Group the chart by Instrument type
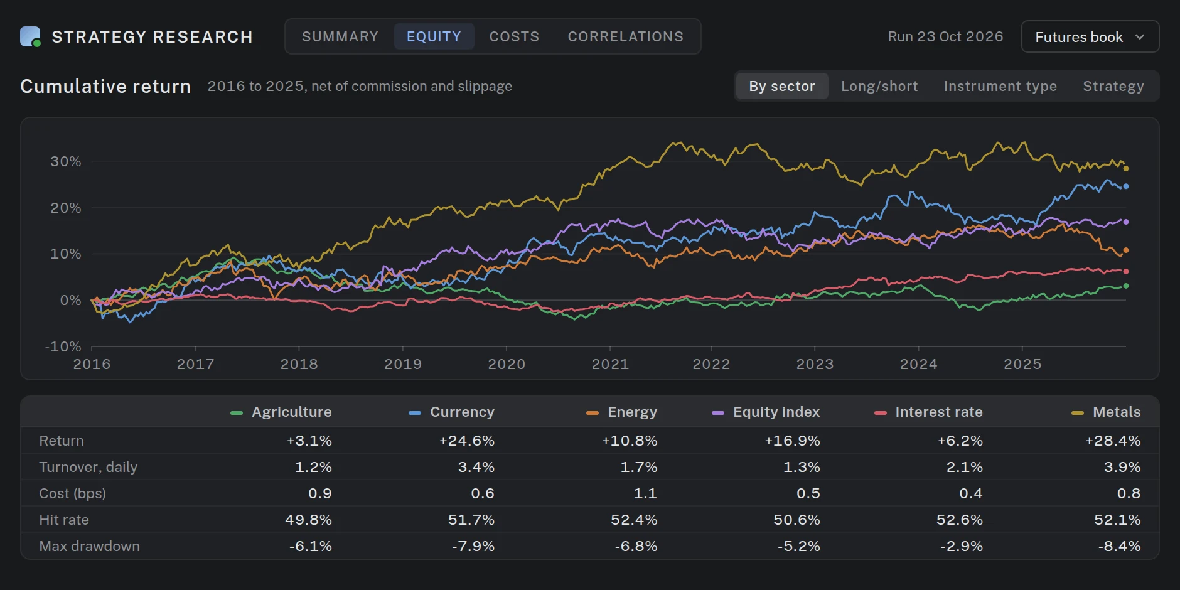 click(1000, 86)
